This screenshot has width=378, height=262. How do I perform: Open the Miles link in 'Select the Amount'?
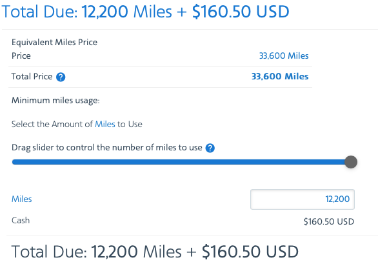[105, 125]
